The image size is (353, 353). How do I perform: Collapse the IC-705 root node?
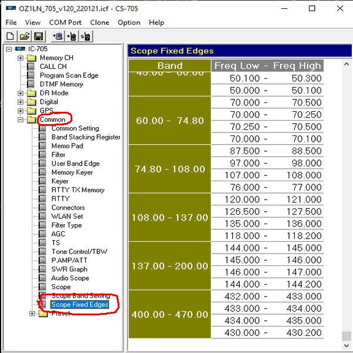click(x=9, y=49)
